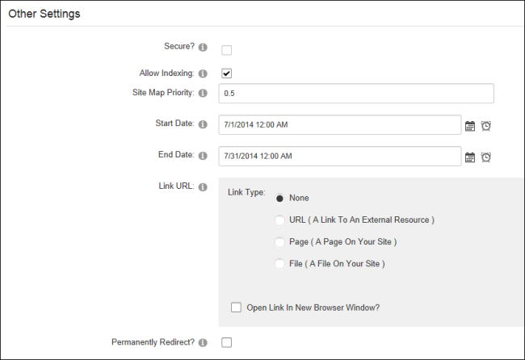The width and height of the screenshot is (525, 360).
Task: Show info tooltip for Start Date
Action: [x=203, y=124]
